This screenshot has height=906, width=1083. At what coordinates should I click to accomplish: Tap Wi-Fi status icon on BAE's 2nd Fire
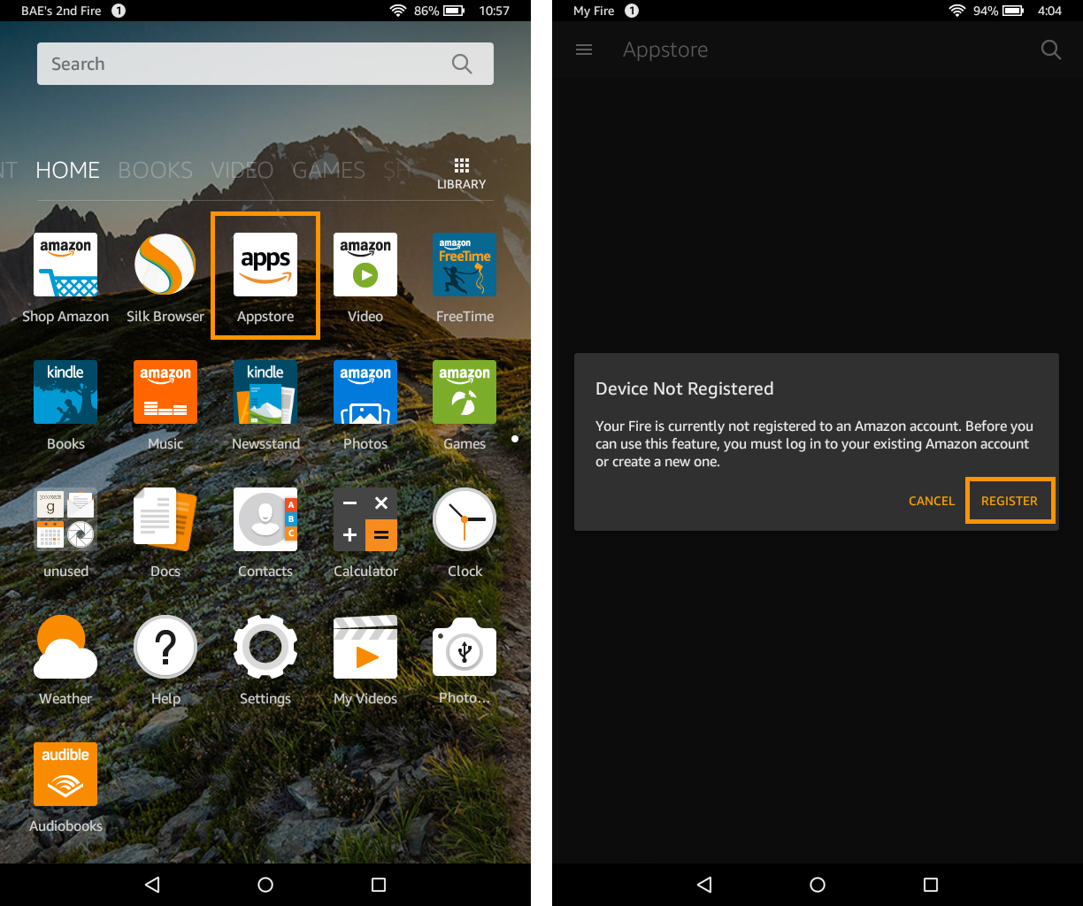398,11
